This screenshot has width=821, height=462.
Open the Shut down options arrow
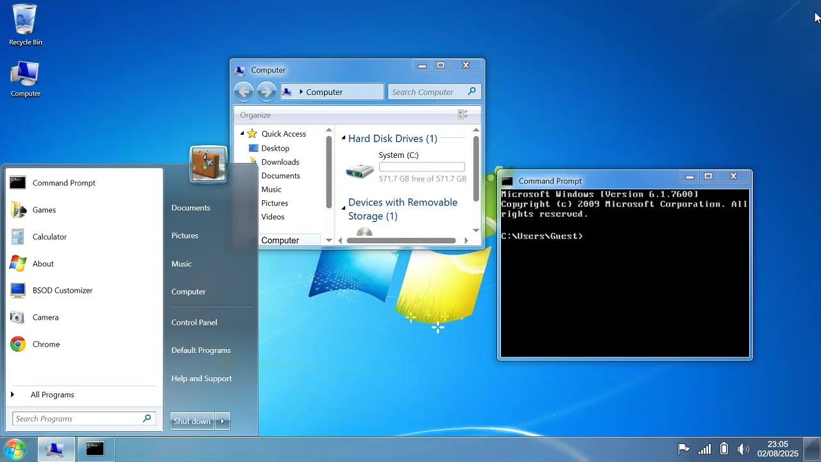coord(221,421)
